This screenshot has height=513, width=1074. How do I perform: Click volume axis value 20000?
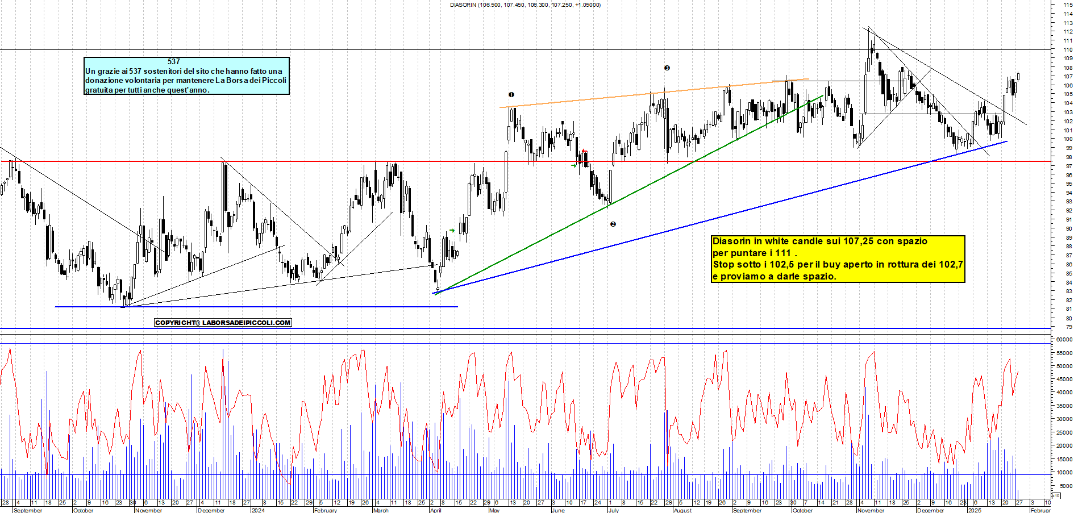1064,446
